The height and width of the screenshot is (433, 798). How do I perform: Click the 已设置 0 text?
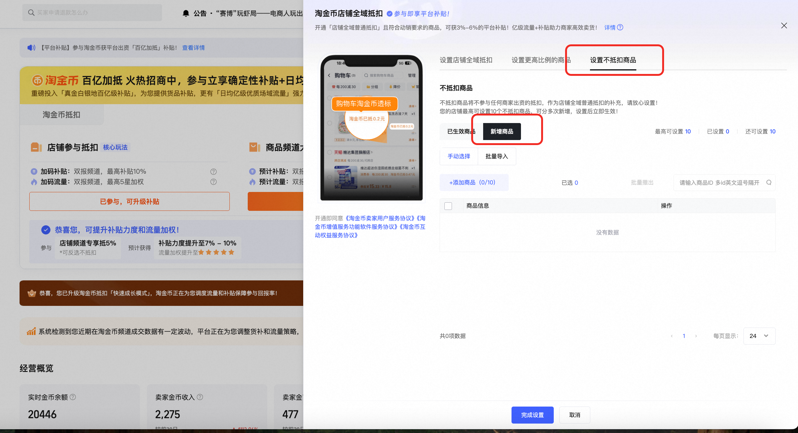[x=718, y=132]
